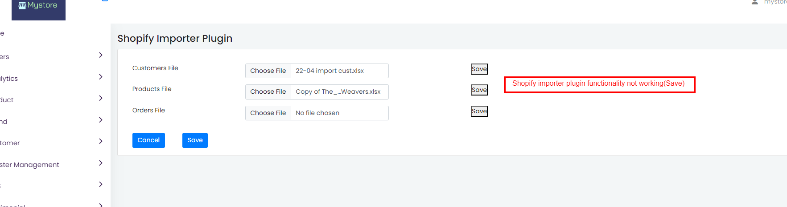Viewport: 787px width, 207px height.
Task: Click the blue Save button
Action: 195,140
